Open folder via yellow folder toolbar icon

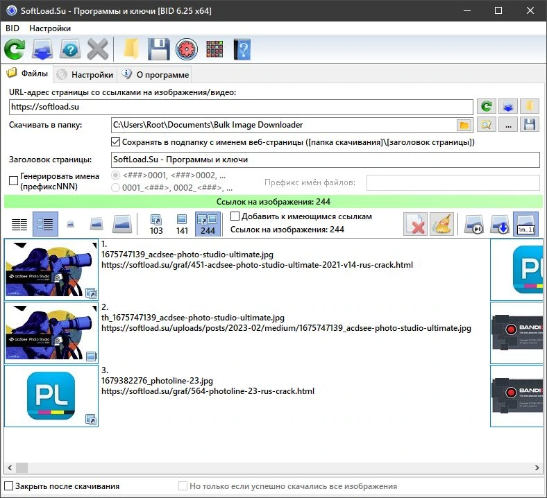tap(131, 49)
